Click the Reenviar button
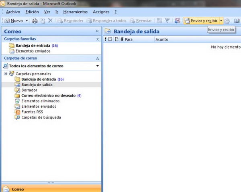241x192 pixels. click(141, 21)
